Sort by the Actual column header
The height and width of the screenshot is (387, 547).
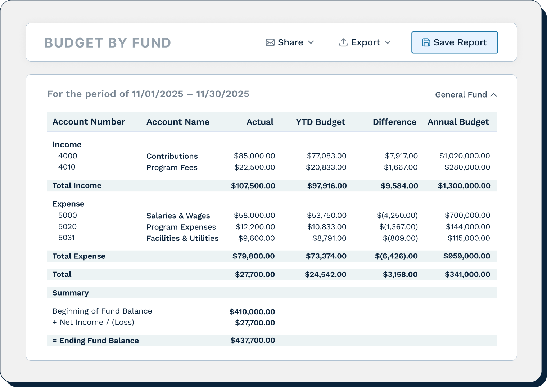(260, 122)
